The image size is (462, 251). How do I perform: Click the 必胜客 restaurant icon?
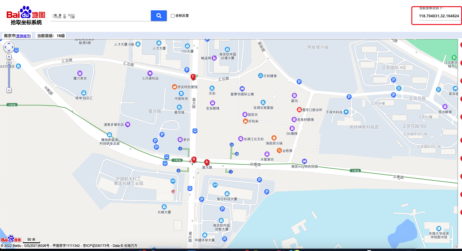(279, 150)
